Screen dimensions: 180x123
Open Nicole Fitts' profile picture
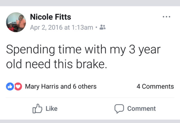pyautogui.click(x=16, y=22)
